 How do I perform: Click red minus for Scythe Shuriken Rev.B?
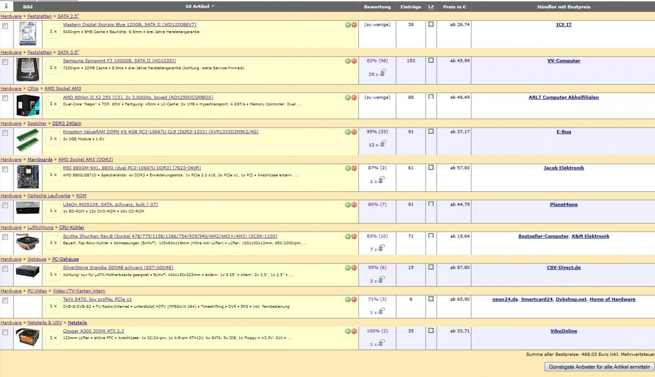pyautogui.click(x=354, y=237)
